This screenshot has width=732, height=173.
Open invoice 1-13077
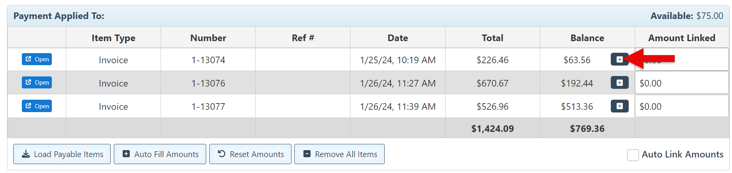tap(37, 106)
